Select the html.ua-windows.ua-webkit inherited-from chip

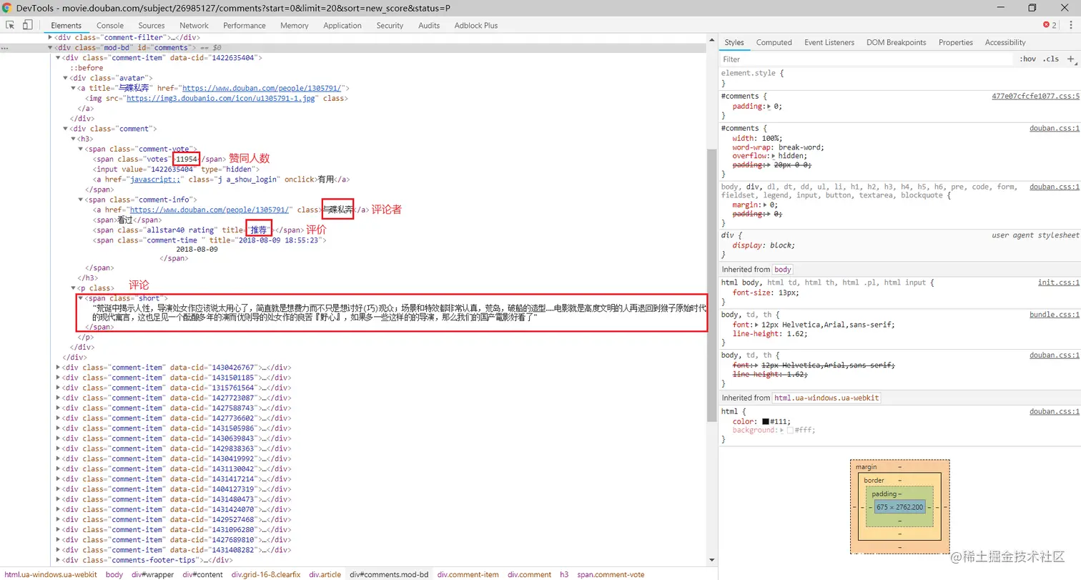click(826, 398)
